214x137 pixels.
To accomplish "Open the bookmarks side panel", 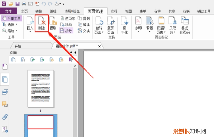I will (5, 67).
